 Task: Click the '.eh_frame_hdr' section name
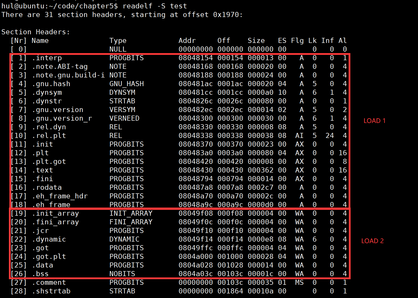tap(60, 196)
